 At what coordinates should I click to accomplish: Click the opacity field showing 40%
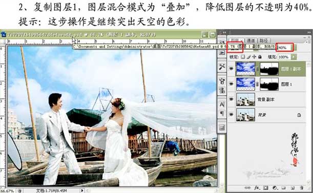(x=284, y=48)
